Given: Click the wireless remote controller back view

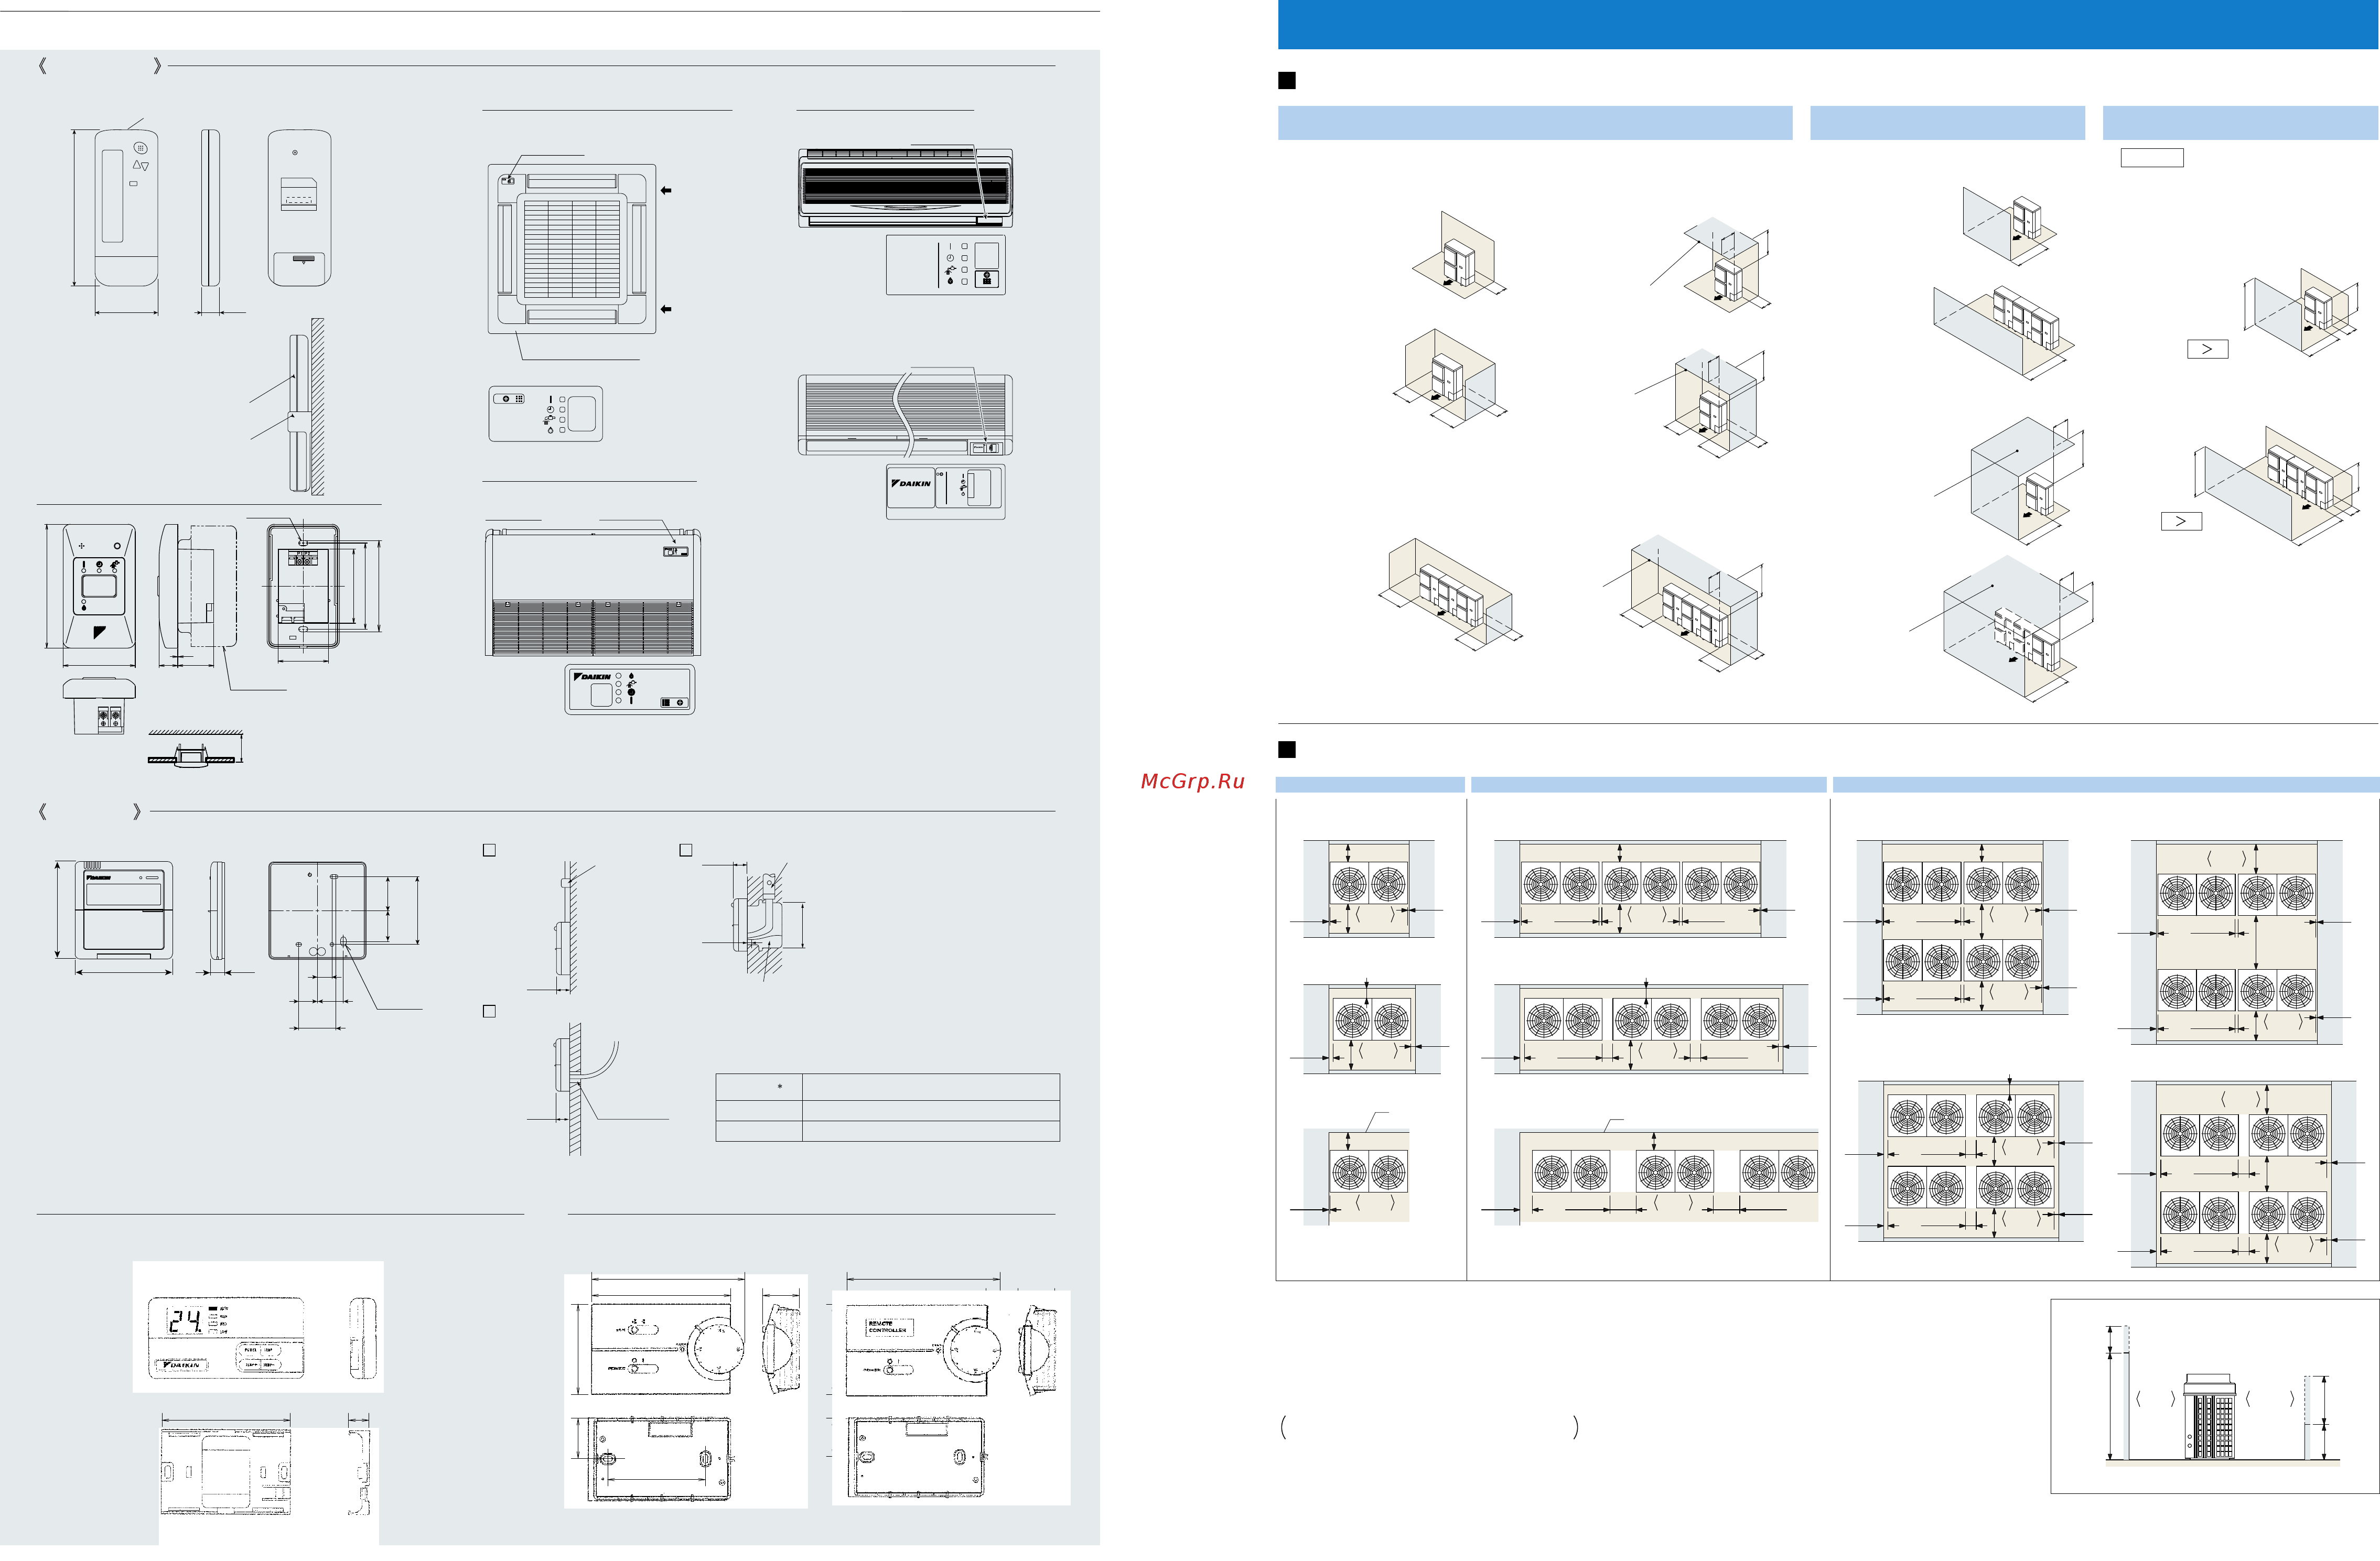Looking at the screenshot, I should (299, 208).
